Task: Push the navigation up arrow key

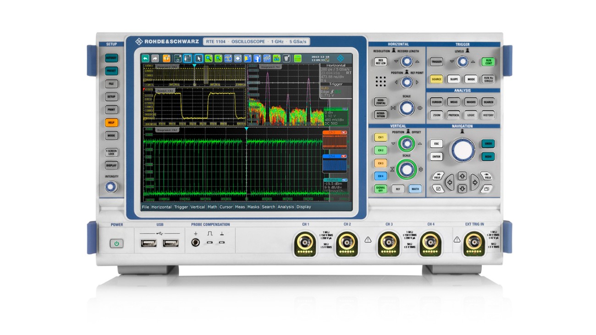Action: click(x=462, y=176)
